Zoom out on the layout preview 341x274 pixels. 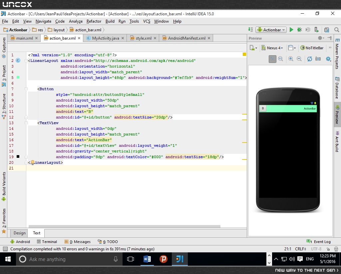299,59
